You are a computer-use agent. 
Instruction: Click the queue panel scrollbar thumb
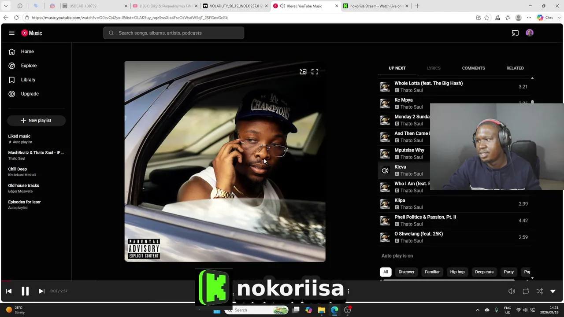tap(532, 103)
